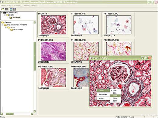Collapse the Digital Cameras Programs node

tap(2, 25)
